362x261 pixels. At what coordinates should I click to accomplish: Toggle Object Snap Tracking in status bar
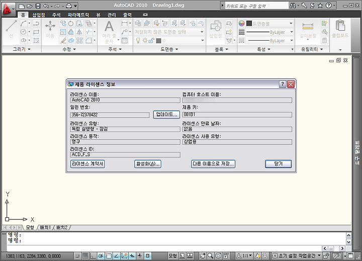(116, 256)
